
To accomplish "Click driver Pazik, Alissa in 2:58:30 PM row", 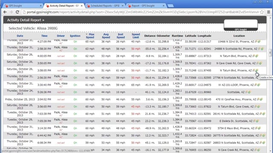I will coord(61,47).
